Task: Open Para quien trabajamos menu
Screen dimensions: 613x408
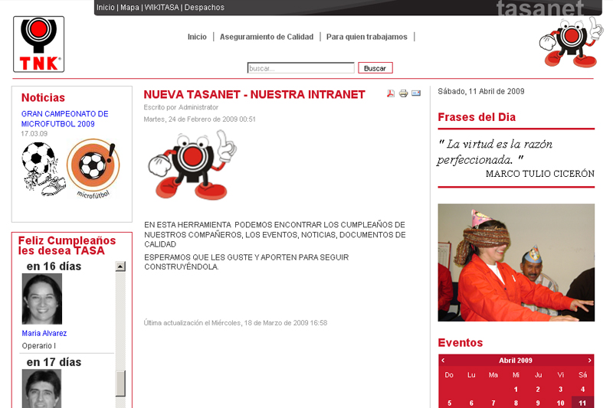Action: [367, 37]
